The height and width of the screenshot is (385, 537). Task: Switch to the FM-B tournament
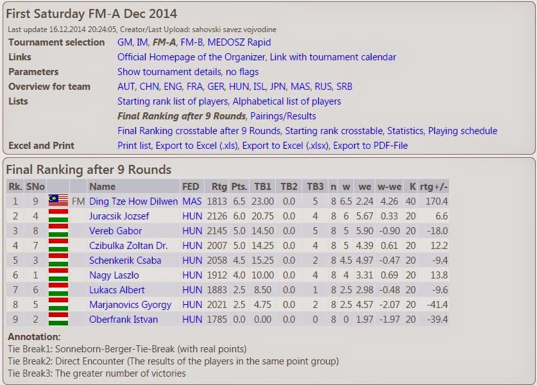click(191, 42)
